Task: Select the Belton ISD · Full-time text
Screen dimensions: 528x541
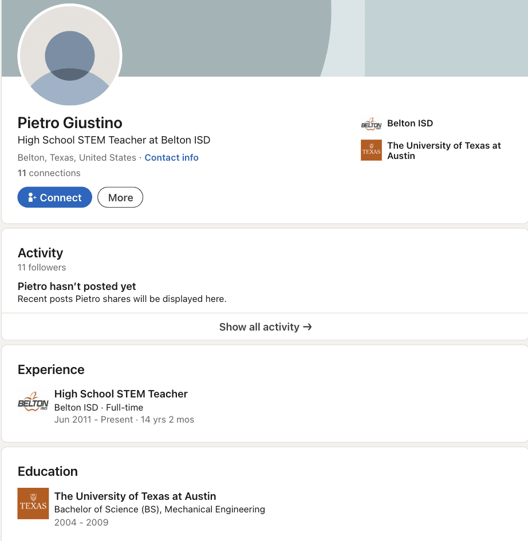Action: [99, 408]
